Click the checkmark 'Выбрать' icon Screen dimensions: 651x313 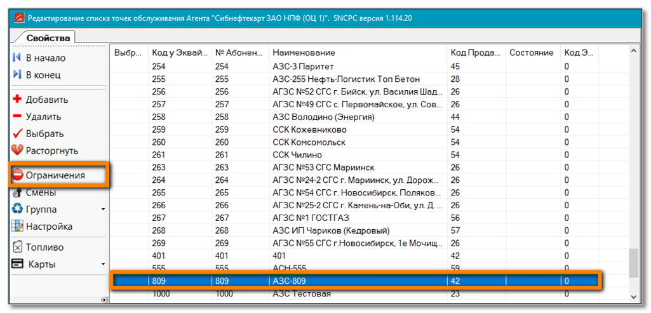[x=17, y=134]
